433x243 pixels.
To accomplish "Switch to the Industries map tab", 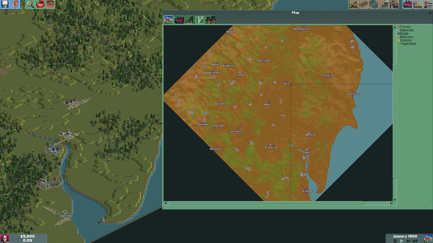I will click(x=189, y=20).
